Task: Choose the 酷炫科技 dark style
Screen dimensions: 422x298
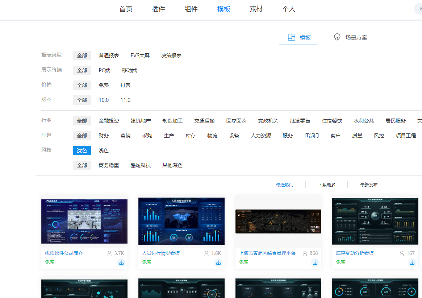Action: coord(141,165)
